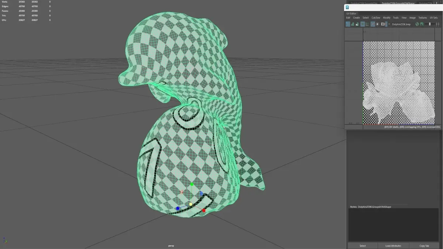443x249 pixels.
Task: Click the persp camera label
Action: click(170, 246)
